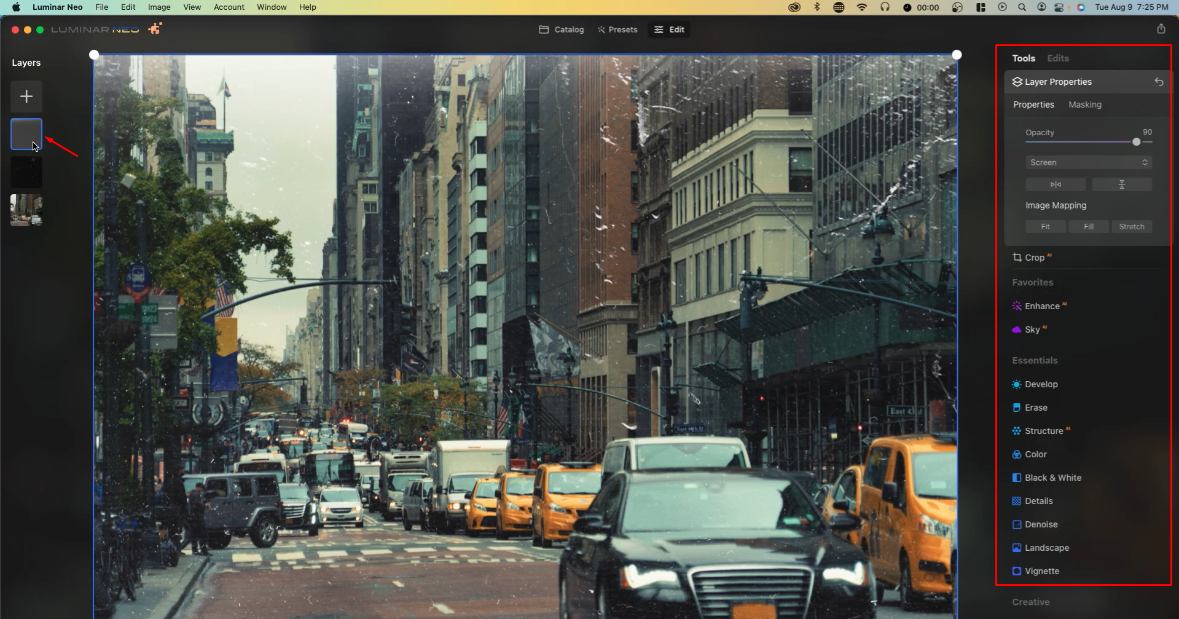Click the Opacity slider handle
The width and height of the screenshot is (1179, 619).
(x=1137, y=142)
